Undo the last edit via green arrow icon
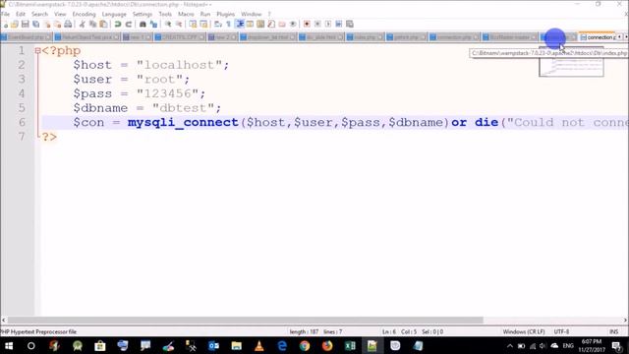 coord(118,24)
